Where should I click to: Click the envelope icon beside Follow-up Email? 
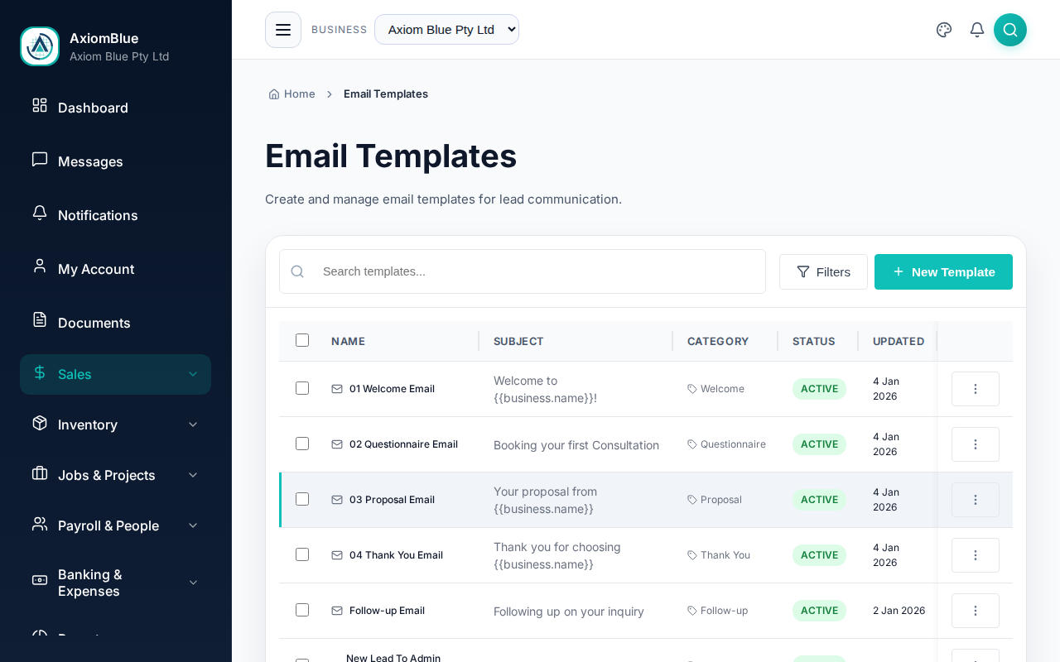point(337,611)
